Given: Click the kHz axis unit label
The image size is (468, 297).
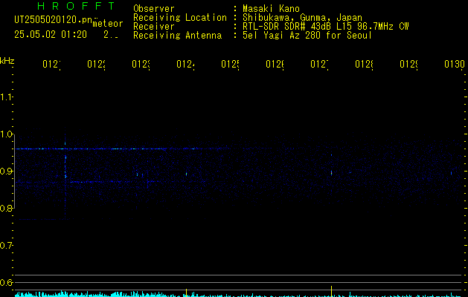Looking at the screenshot, I should [7, 61].
